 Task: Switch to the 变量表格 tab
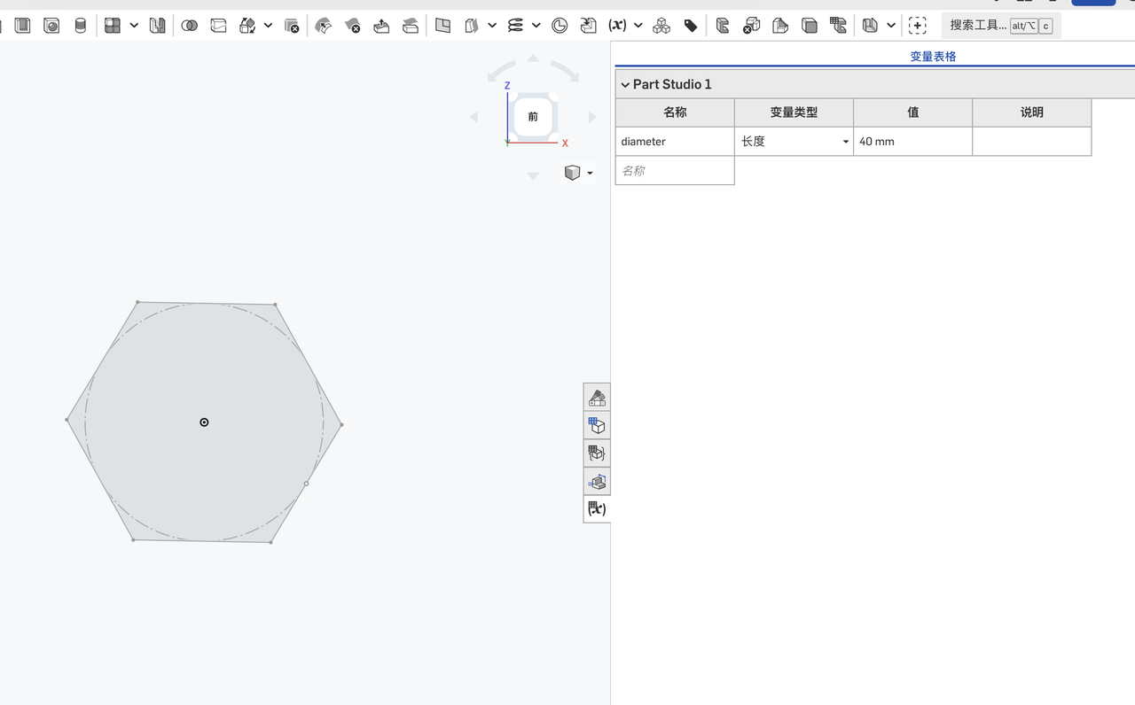[x=933, y=57]
